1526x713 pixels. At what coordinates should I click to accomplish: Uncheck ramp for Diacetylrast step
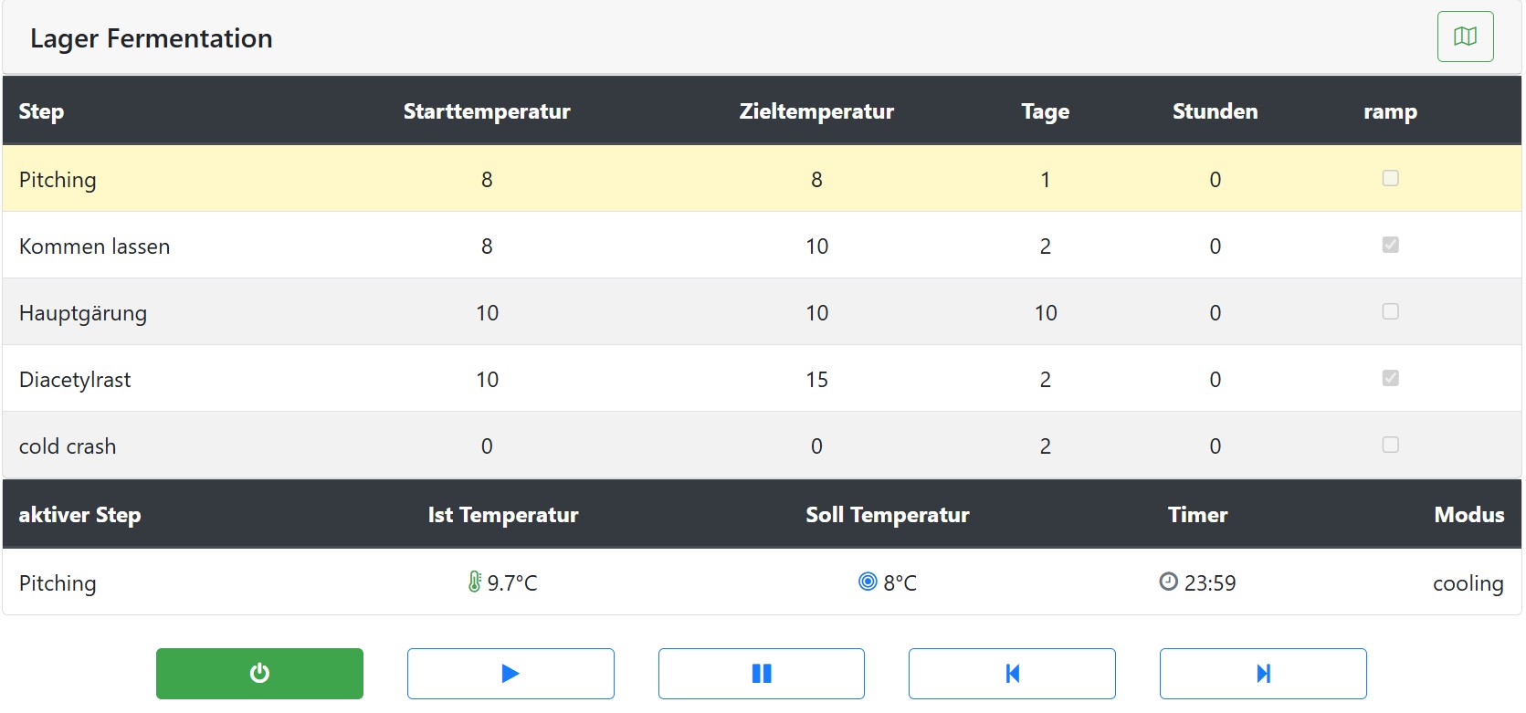click(1390, 378)
